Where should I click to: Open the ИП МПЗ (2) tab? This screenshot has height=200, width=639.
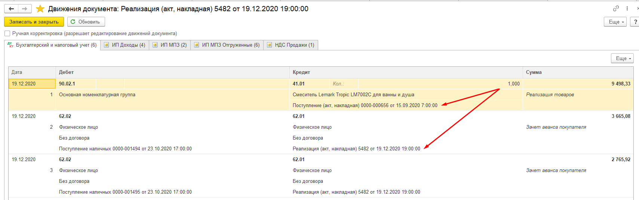(170, 45)
